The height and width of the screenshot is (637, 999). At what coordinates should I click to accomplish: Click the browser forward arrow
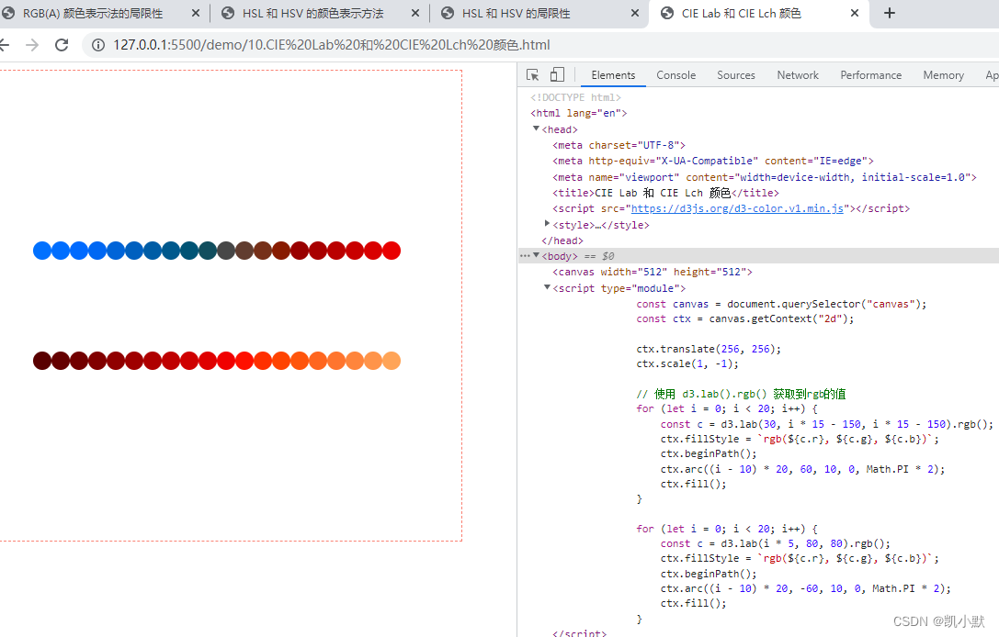(x=32, y=45)
